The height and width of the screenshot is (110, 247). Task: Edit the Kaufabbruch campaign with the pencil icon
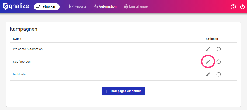tap(208, 62)
